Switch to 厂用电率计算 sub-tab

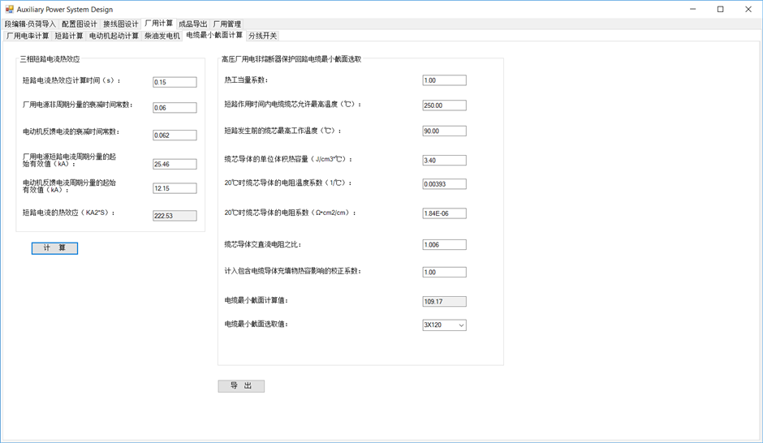pos(28,36)
